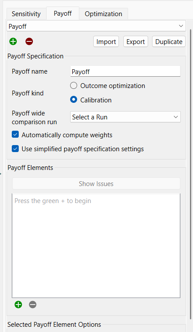
Task: Uncheck Use simplified payoff specification settings
Action: (15, 149)
